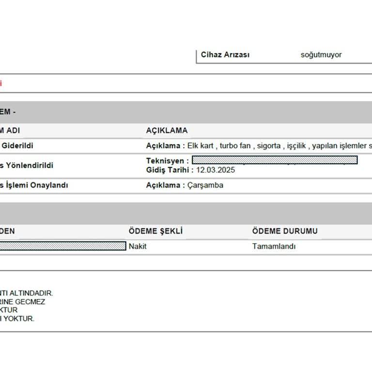This screenshot has height=372, width=372.
Task: Select the 'Tamamlandı' payment status cell
Action: (274, 246)
